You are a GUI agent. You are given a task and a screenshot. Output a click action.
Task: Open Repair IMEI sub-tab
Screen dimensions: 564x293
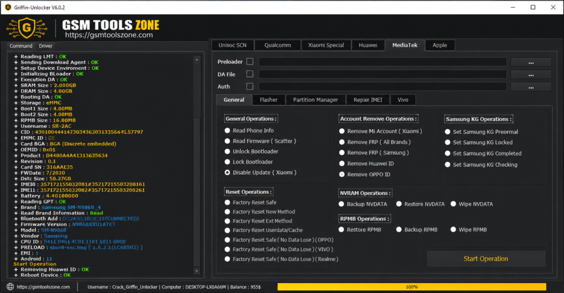[x=368, y=100]
